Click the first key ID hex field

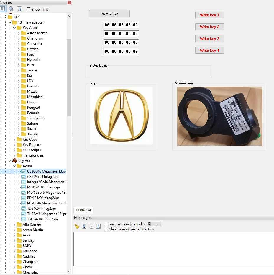pos(121,25)
